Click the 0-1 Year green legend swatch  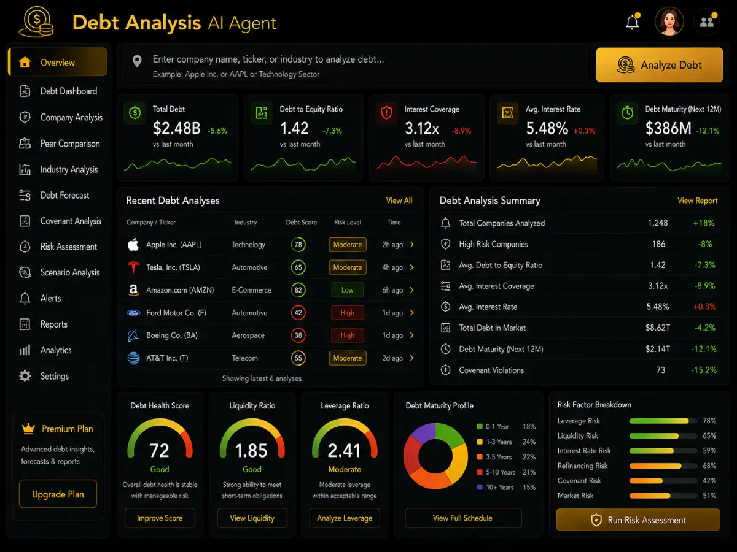click(x=480, y=426)
